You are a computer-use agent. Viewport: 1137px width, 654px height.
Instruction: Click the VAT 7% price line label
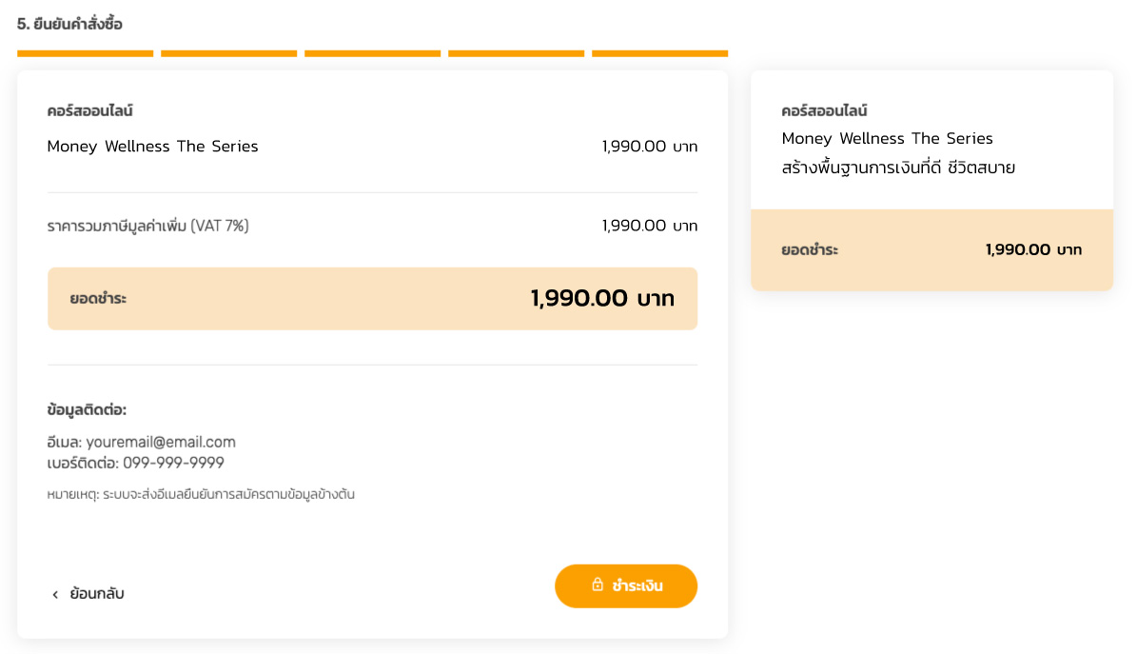147,226
